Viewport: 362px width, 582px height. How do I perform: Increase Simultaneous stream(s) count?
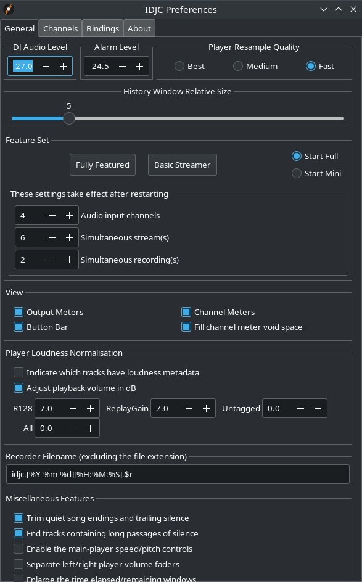coord(70,237)
